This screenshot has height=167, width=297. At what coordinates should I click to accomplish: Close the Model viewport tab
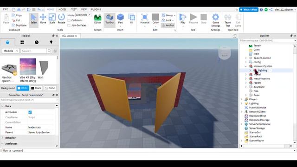[76, 36]
